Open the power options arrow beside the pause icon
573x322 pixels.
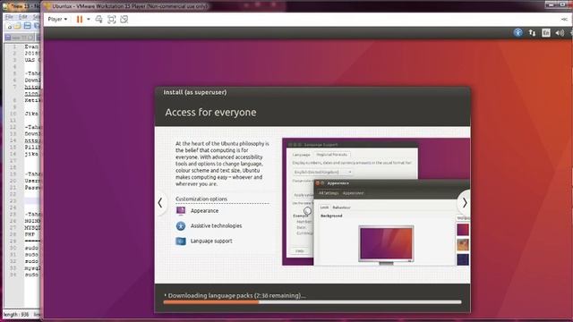coord(89,20)
